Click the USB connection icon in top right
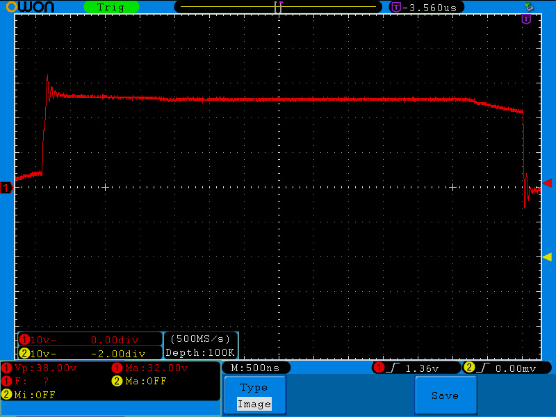The width and height of the screenshot is (556, 417). click(x=528, y=6)
